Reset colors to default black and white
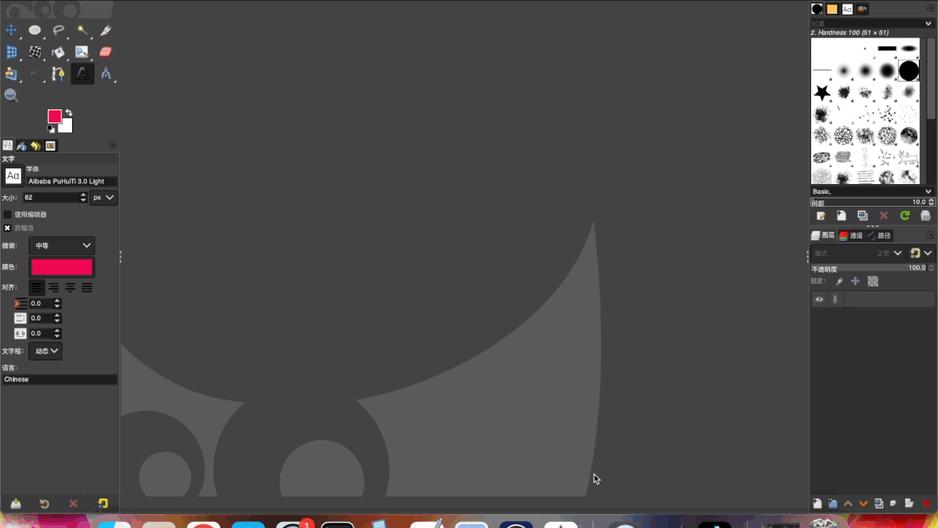Viewport: 938px width, 528px height. click(x=51, y=129)
